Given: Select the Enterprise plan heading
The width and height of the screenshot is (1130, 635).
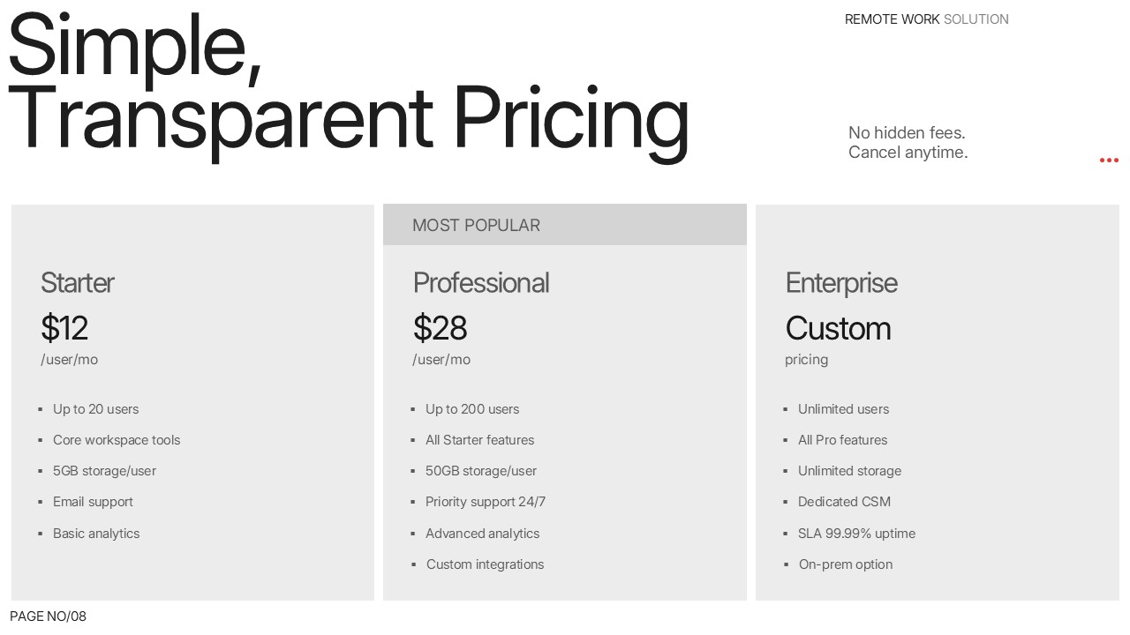Looking at the screenshot, I should pos(841,283).
